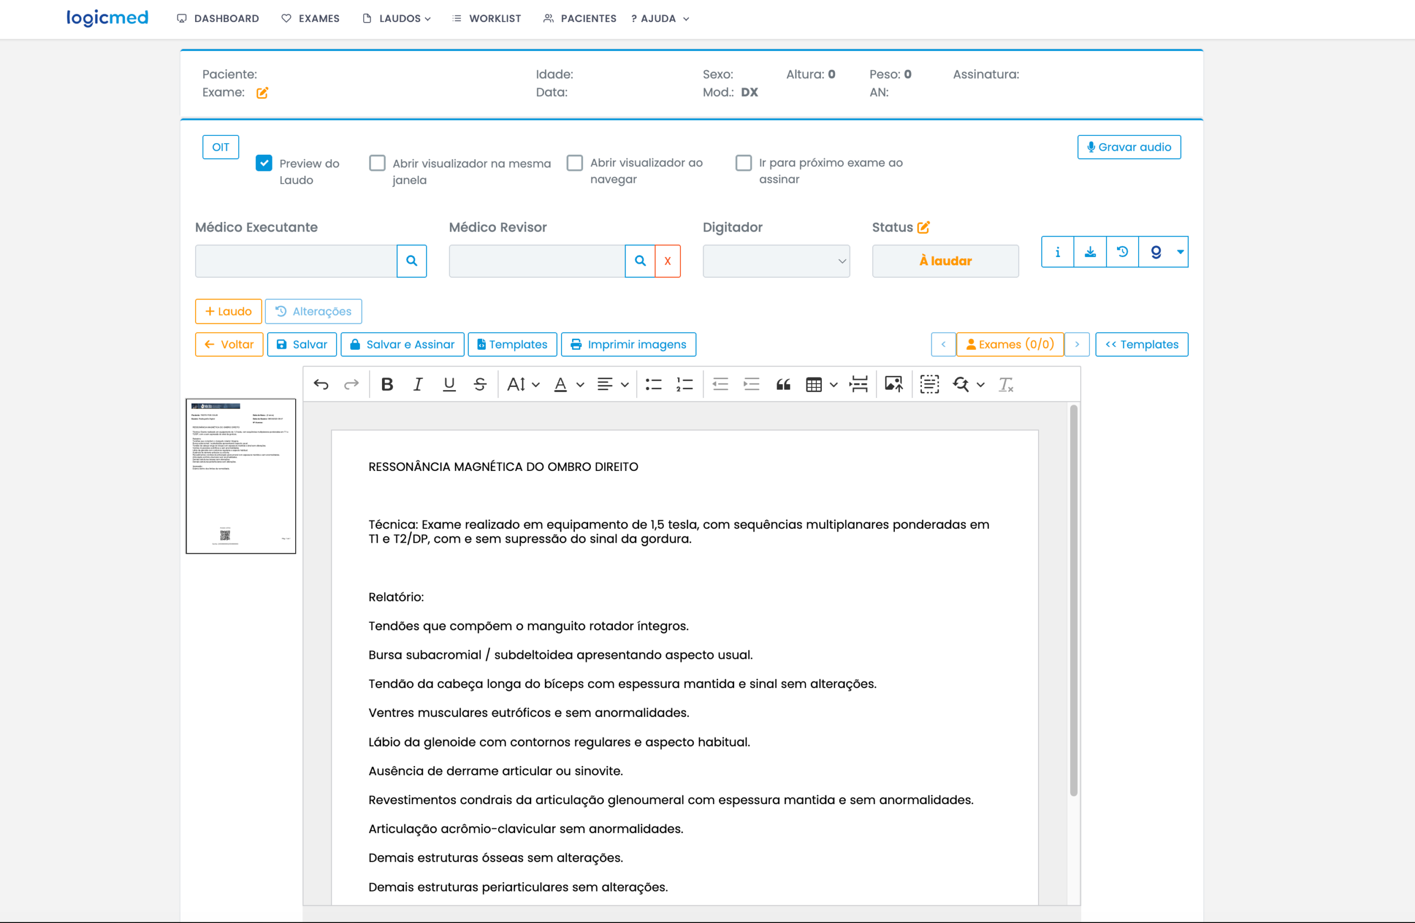Increase the paragraph indent
Screen dimensions: 1415x923
tap(752, 385)
